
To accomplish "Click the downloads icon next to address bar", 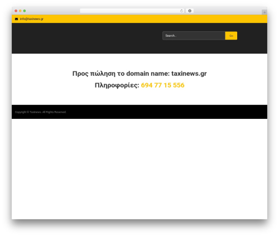I will click(x=190, y=11).
